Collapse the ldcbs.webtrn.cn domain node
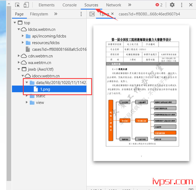The height and width of the screenshot is (190, 196). pyautogui.click(x=19, y=29)
